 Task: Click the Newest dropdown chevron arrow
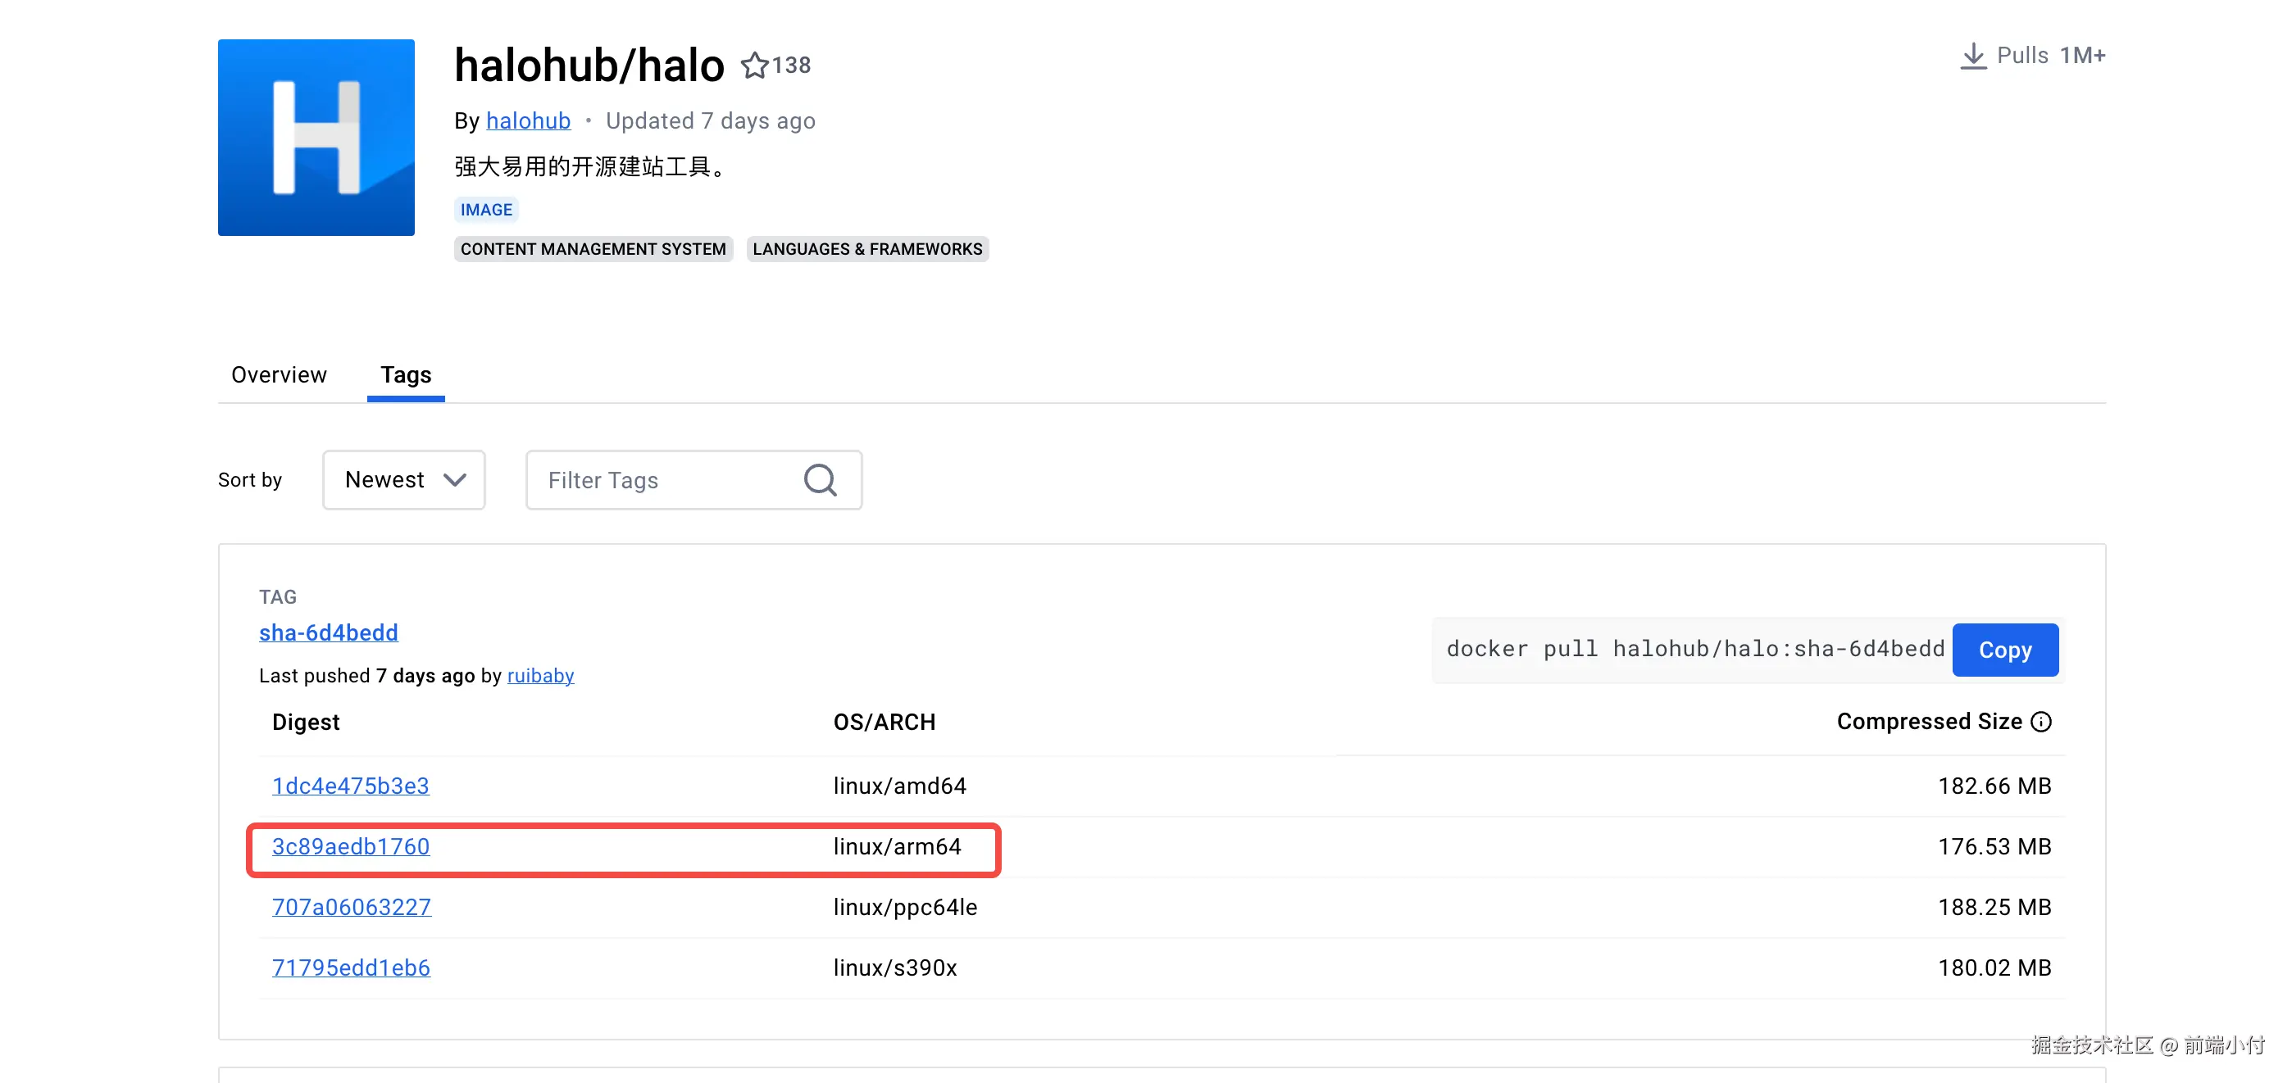click(455, 480)
